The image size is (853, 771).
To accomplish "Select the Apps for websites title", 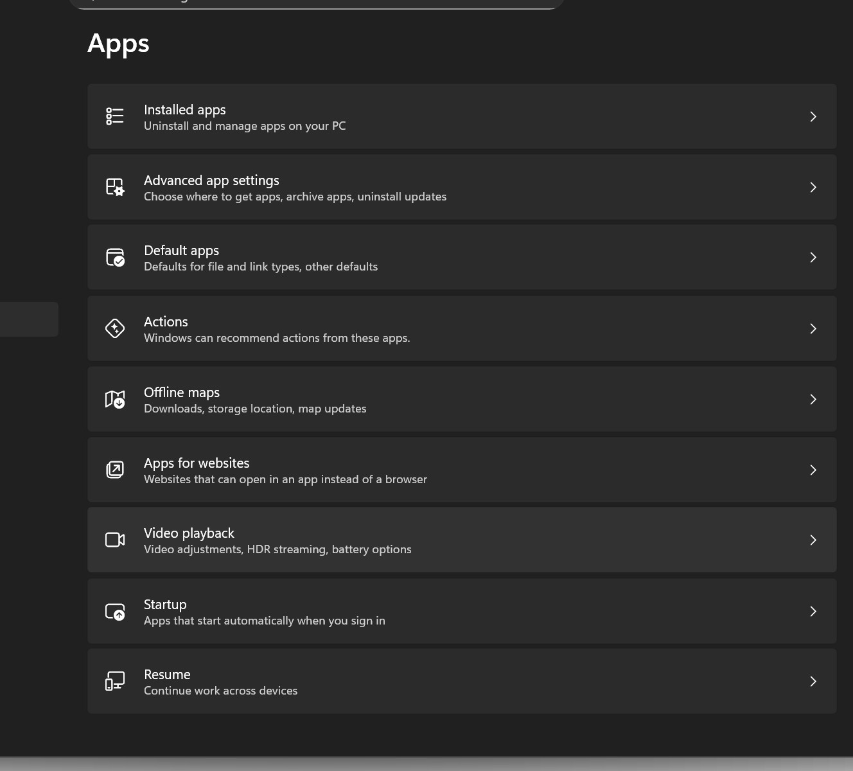I will [197, 463].
